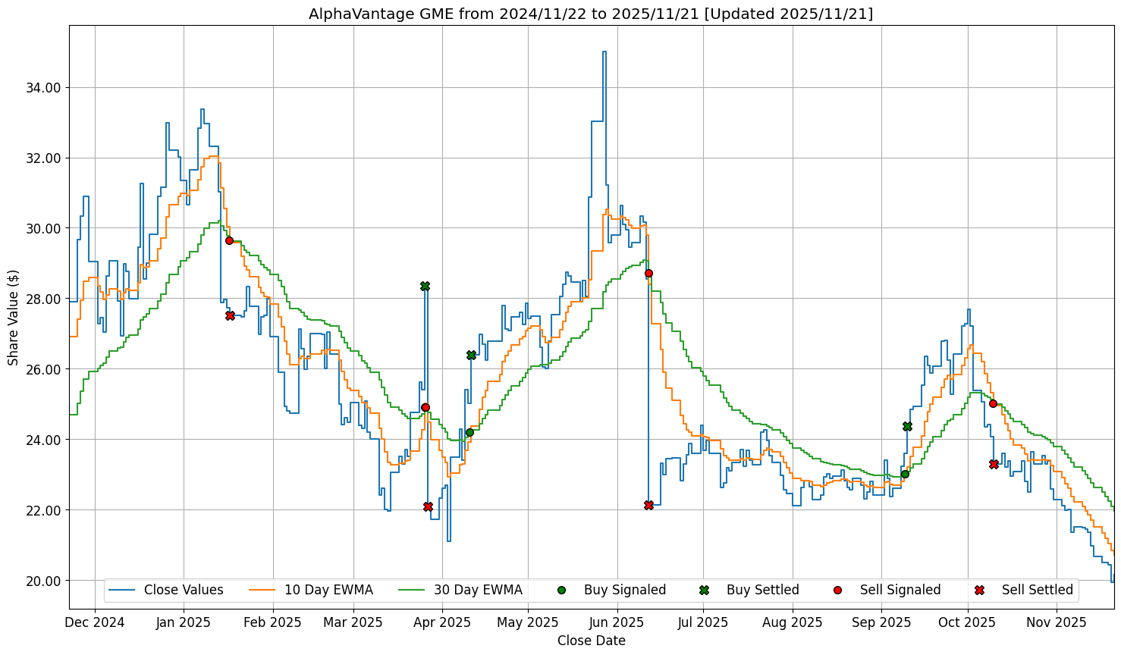Screen dimensions: 1121x655
Task: Click the Buy Signaled legend label
Action: [x=624, y=590]
